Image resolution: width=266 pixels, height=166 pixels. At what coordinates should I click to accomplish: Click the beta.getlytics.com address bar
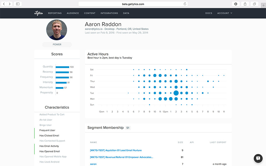[x=133, y=4]
